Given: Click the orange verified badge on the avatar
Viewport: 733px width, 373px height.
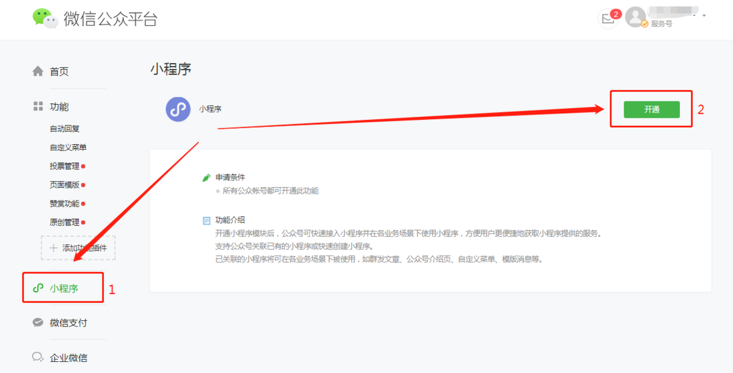Looking at the screenshot, I should [644, 24].
